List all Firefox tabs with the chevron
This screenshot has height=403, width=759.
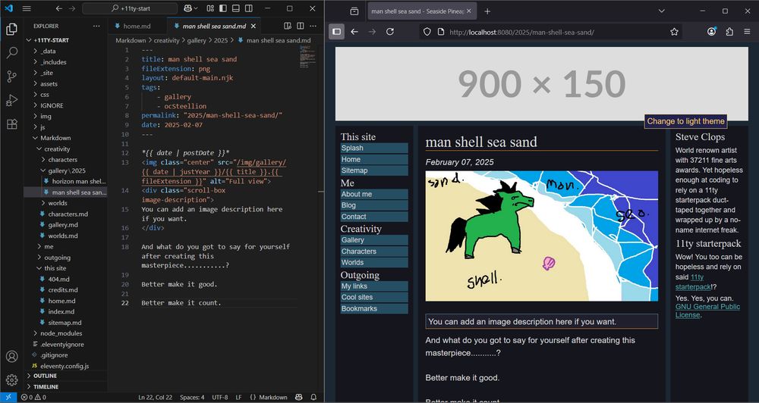(x=661, y=11)
